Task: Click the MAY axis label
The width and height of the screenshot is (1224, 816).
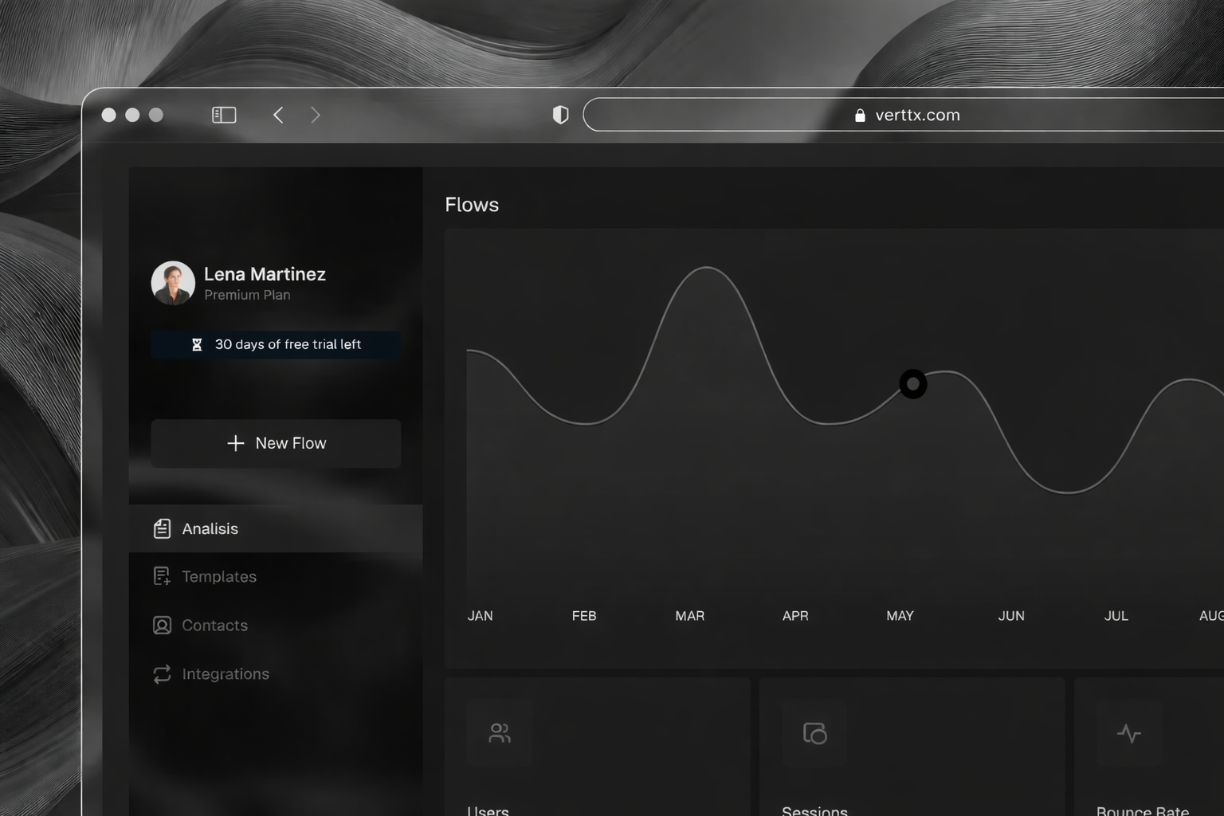Action: point(900,616)
